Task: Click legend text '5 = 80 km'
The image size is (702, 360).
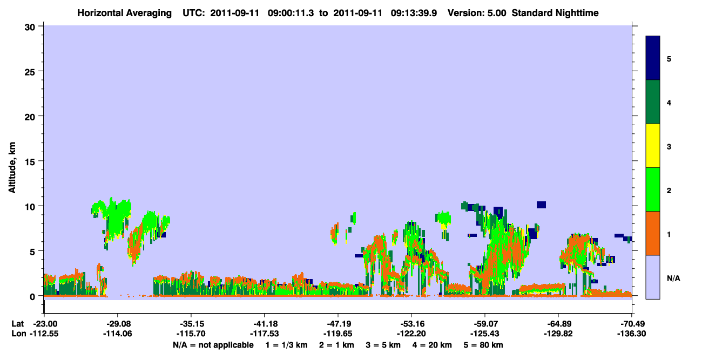Action: tap(484, 345)
